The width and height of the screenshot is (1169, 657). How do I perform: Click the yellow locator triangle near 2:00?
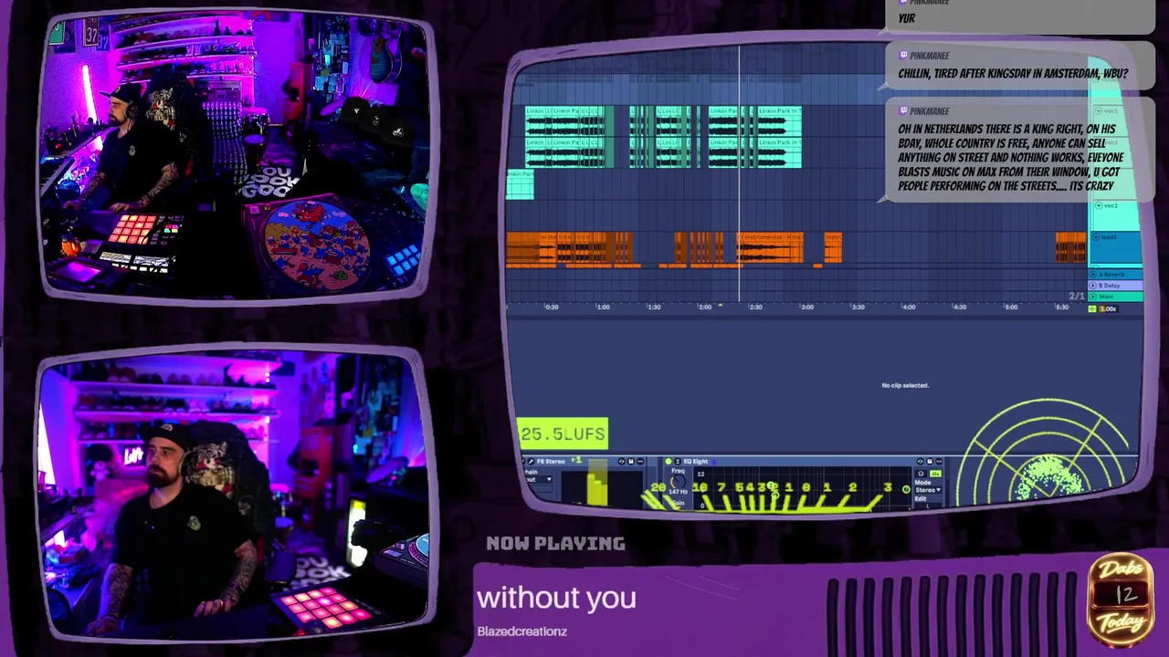[720, 304]
